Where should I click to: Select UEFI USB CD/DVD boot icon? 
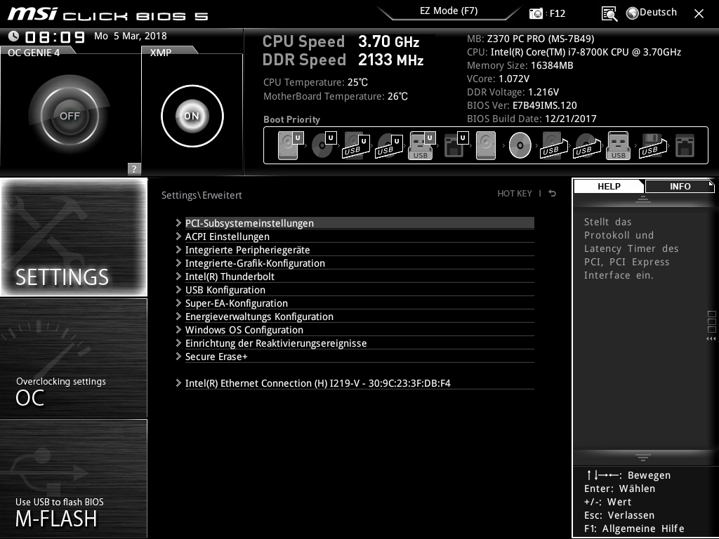point(389,145)
